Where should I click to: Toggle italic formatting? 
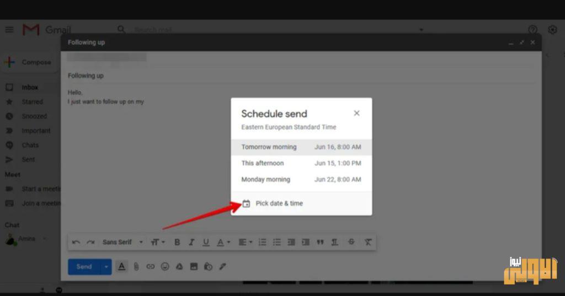coord(191,243)
